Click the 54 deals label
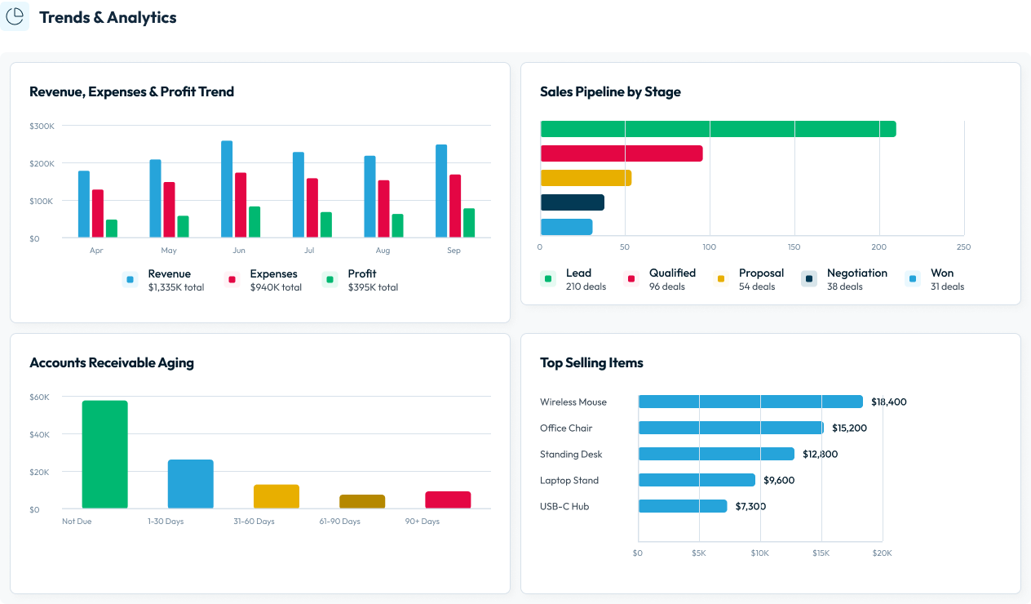This screenshot has height=604, width=1031. [757, 286]
